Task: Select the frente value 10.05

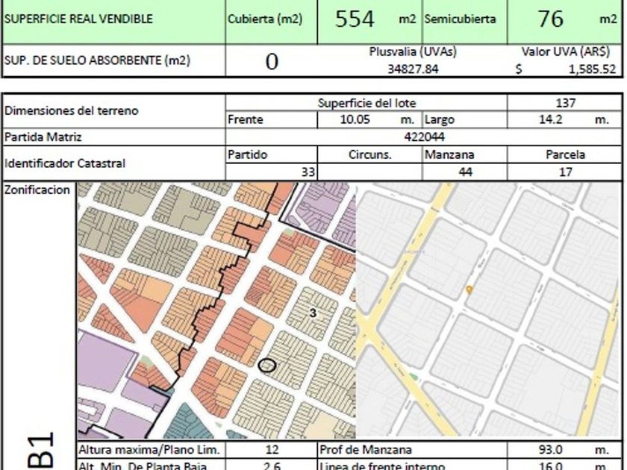Action: click(355, 119)
